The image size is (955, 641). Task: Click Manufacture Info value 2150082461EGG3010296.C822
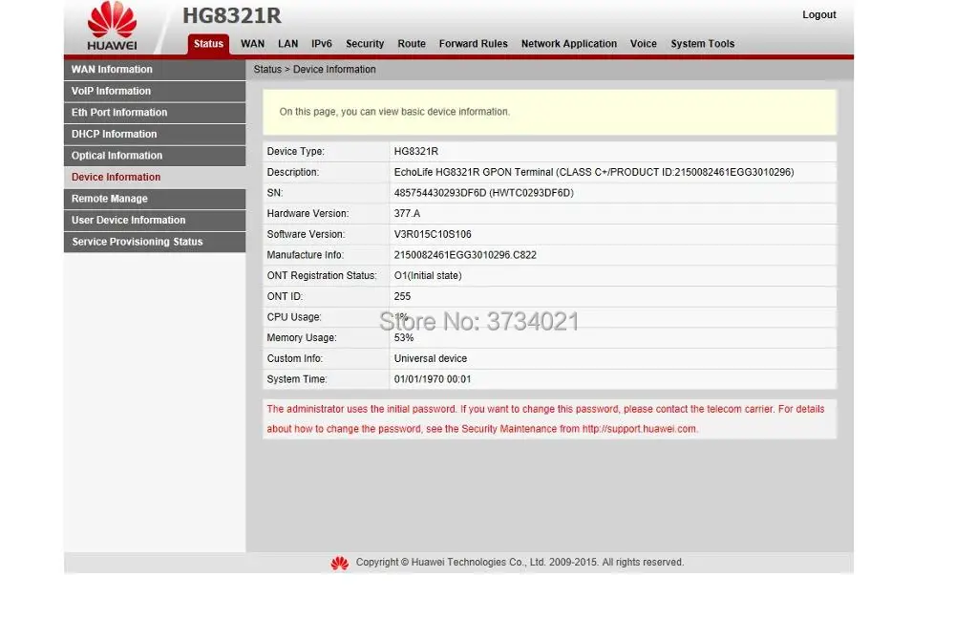465,255
